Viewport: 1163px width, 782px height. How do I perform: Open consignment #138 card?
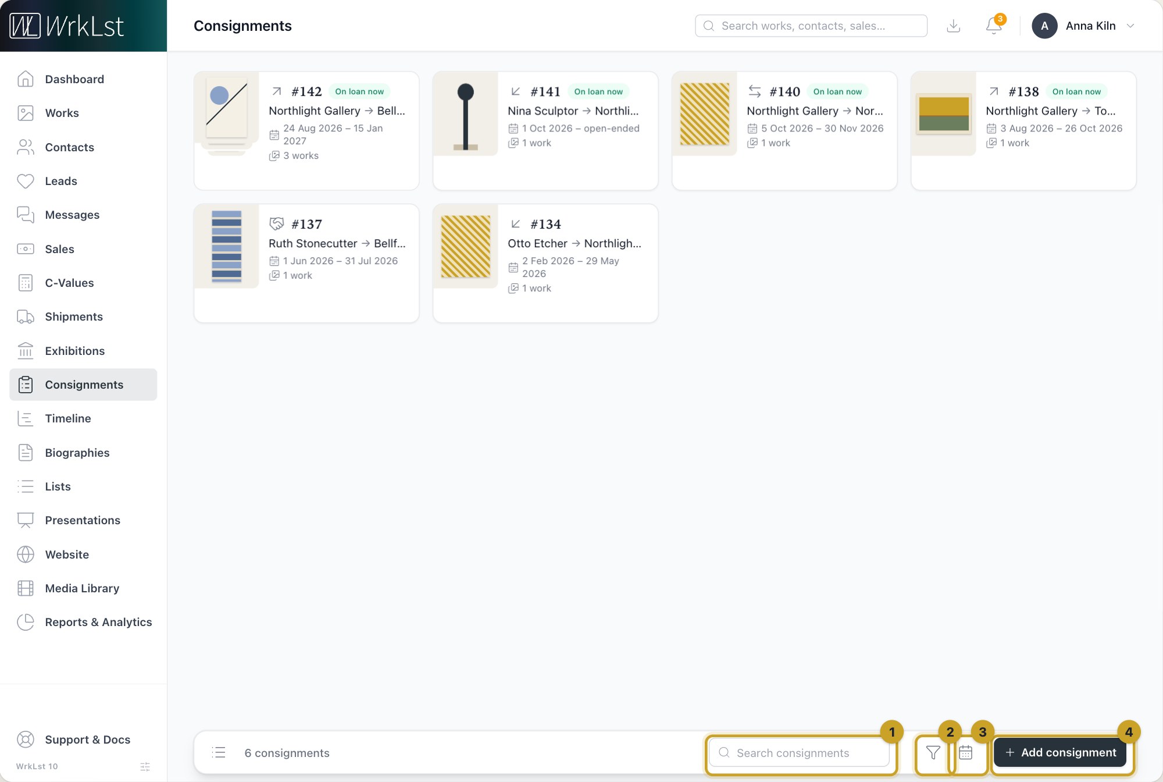tap(1023, 131)
